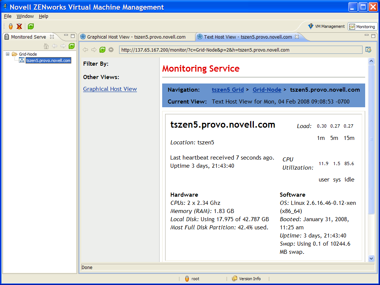Click the OS Linux version line
The height and width of the screenshot is (285, 380).
pos(318,207)
